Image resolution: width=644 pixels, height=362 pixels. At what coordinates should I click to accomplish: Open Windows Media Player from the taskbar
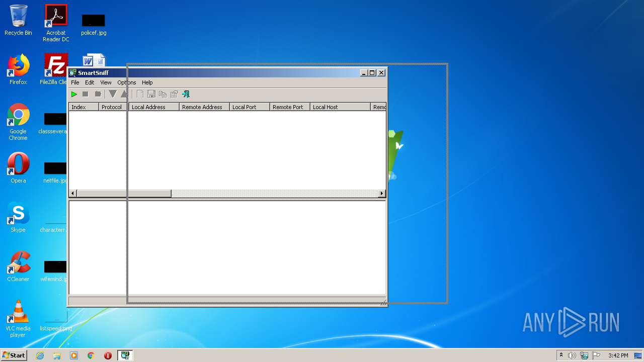(x=74, y=355)
